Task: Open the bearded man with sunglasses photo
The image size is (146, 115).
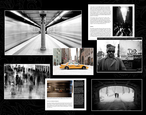Action: (x=119, y=55)
